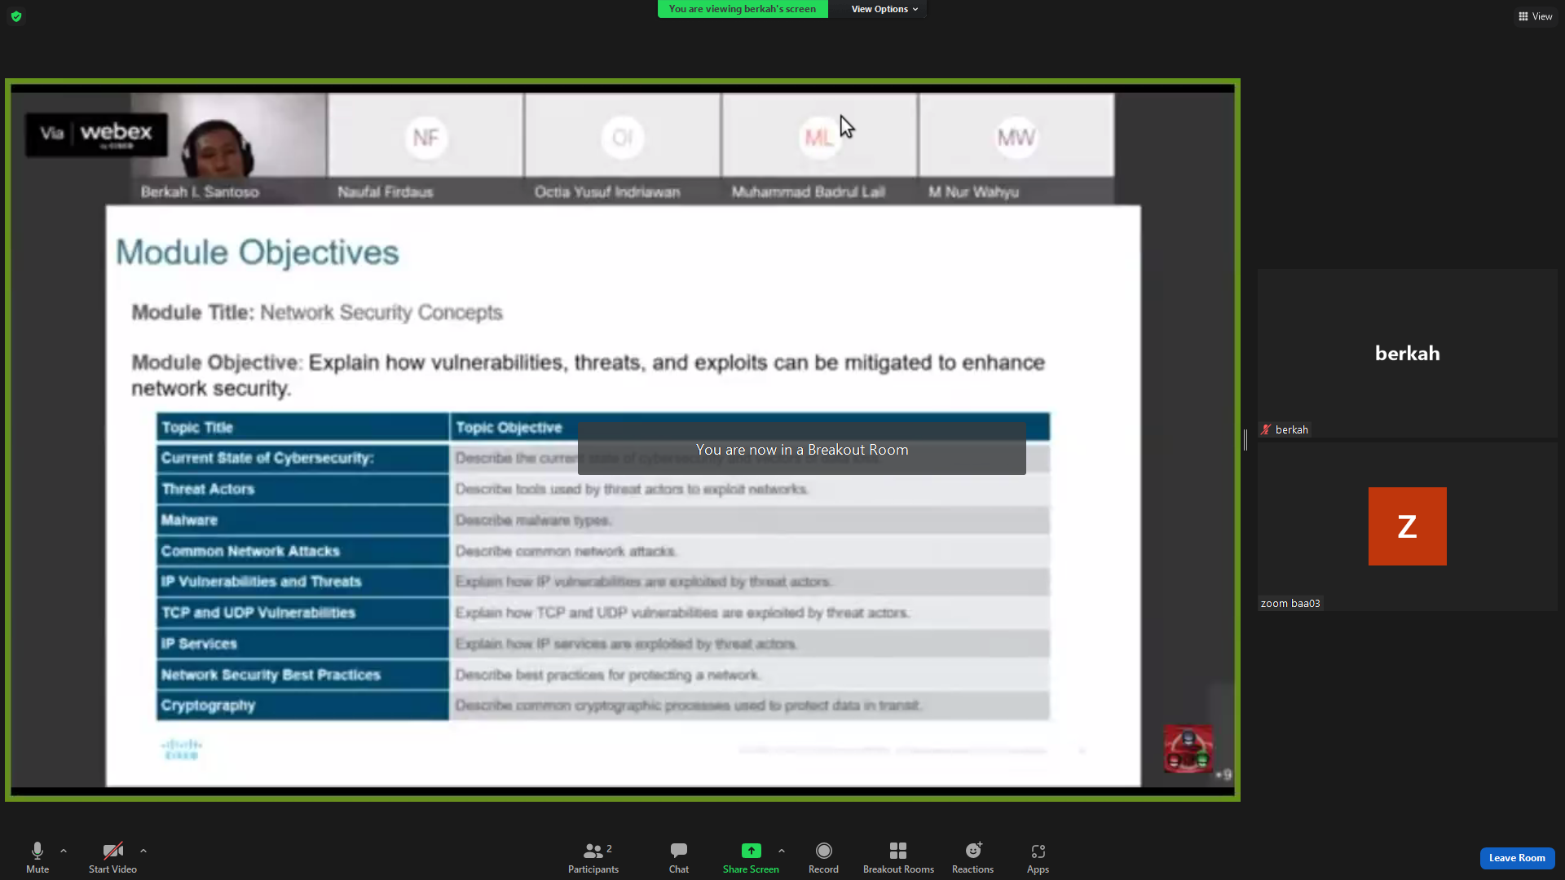The width and height of the screenshot is (1565, 880).
Task: Click the ML avatar of Muhammad Badrul Lail
Action: pos(819,138)
